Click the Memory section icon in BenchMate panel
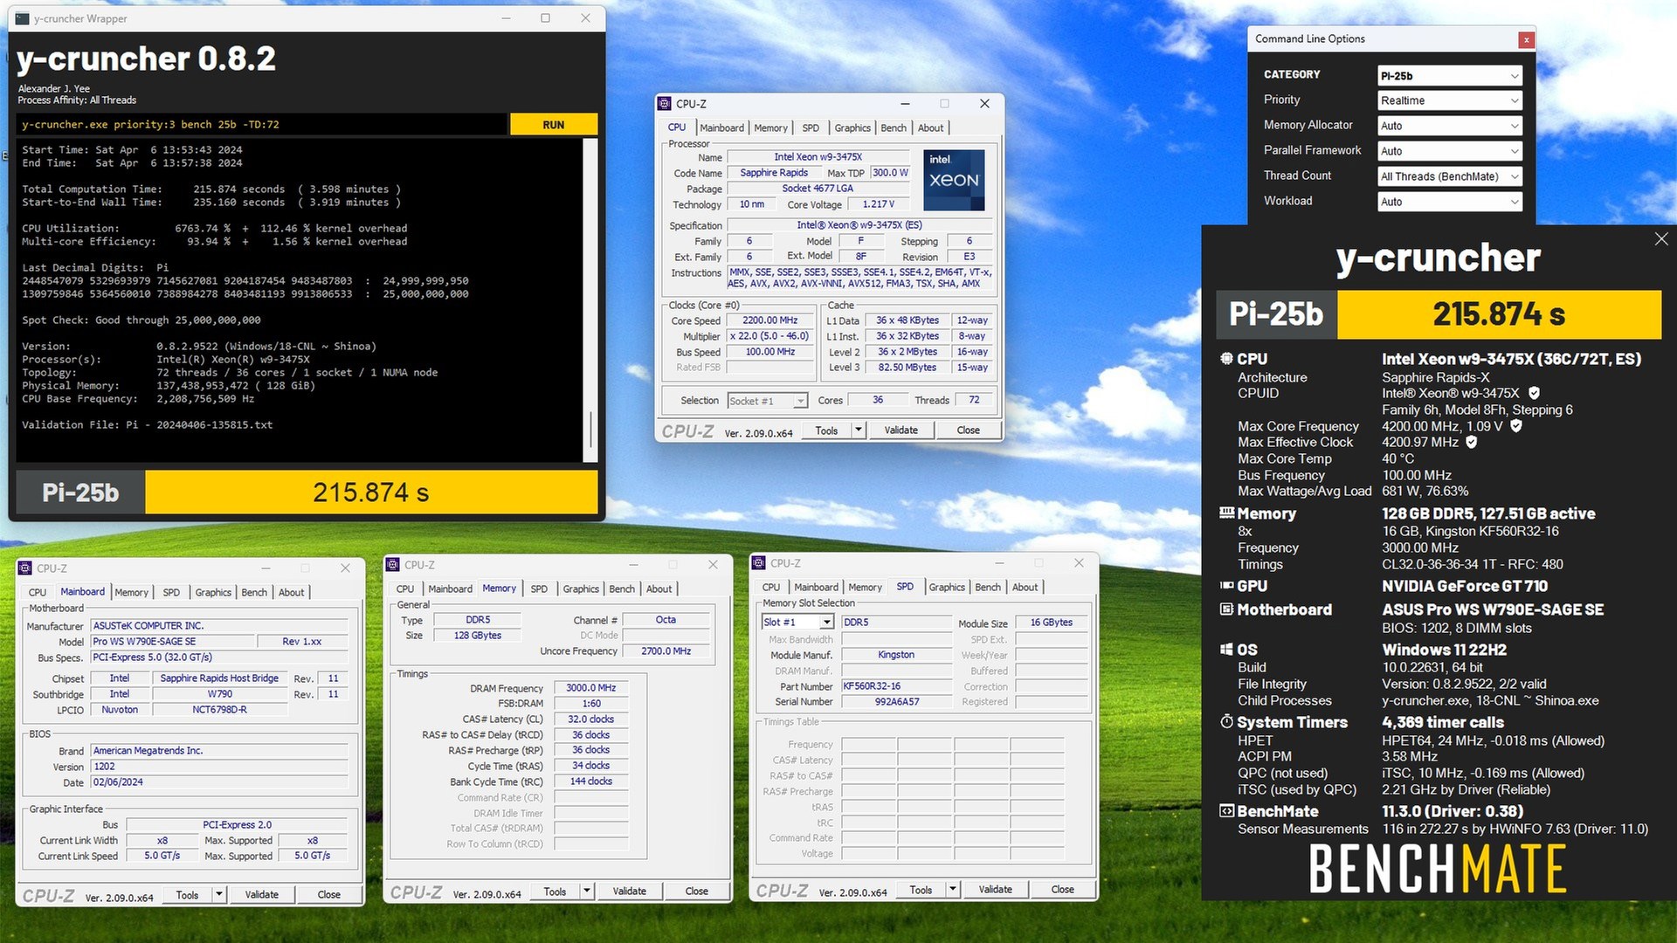This screenshot has width=1677, height=943. pyautogui.click(x=1226, y=513)
